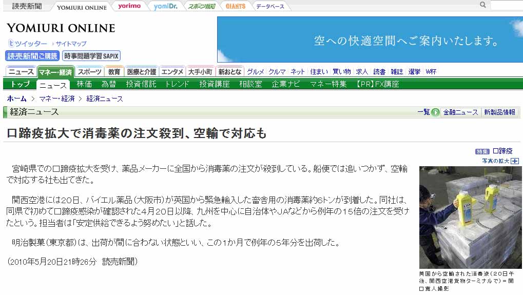Click inside the top search field
This screenshot has width=523, height=295.
(x=506, y=5)
